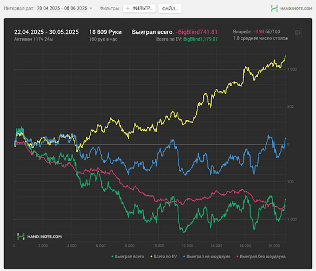Click the 'Интервал дат:' label

[19, 8]
